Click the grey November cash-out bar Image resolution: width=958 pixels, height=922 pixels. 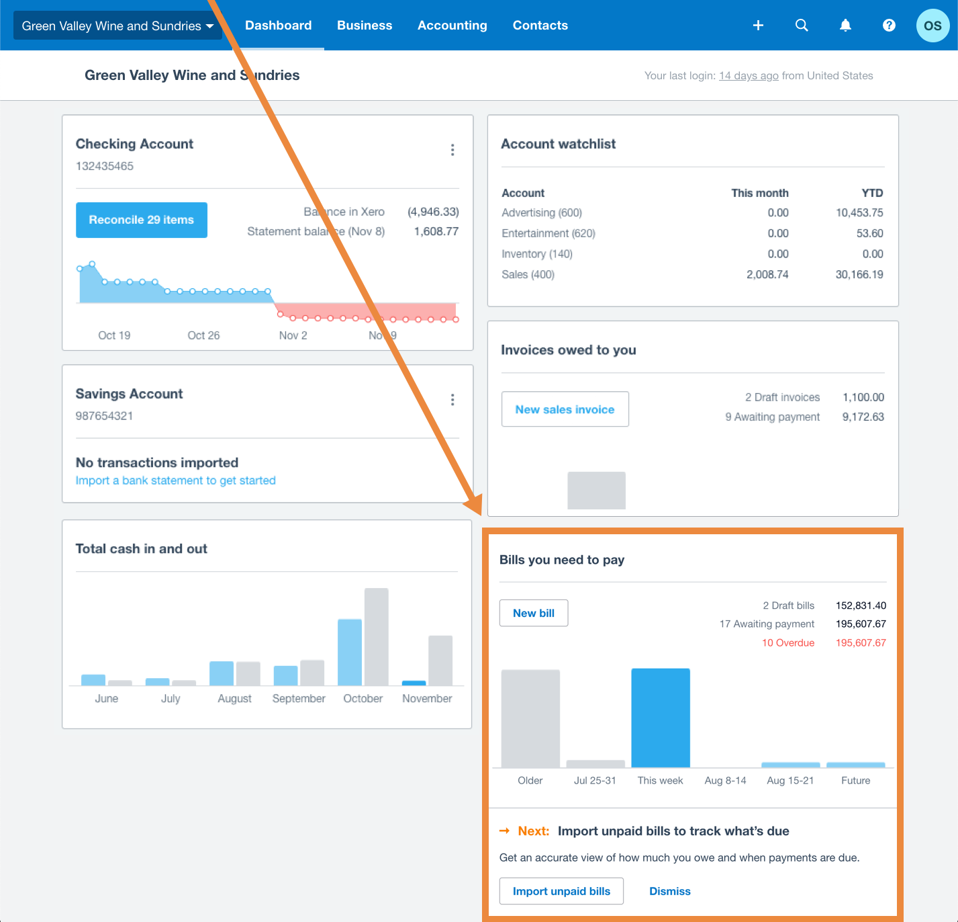pyautogui.click(x=440, y=661)
